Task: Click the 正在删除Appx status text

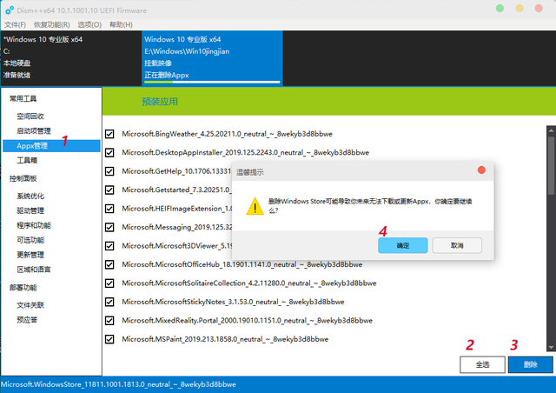Action: tap(167, 76)
